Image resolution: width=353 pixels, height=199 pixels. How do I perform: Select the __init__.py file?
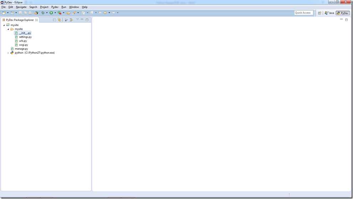point(25,33)
